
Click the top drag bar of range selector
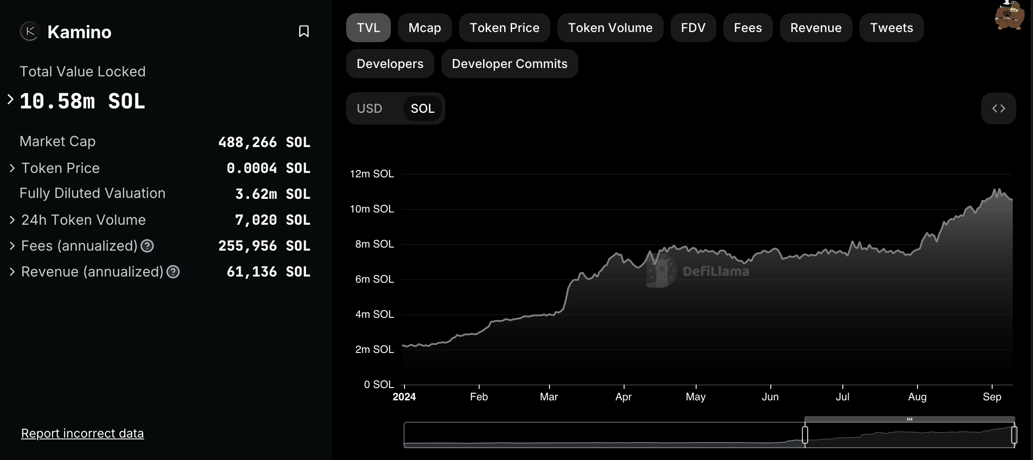click(x=910, y=419)
